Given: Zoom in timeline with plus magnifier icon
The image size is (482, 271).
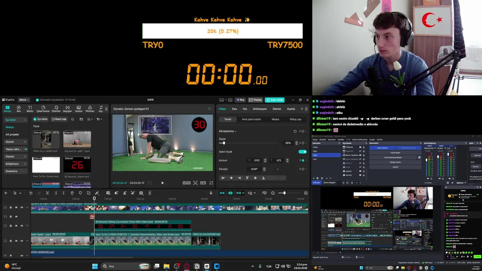Looking at the screenshot, I should point(306,193).
